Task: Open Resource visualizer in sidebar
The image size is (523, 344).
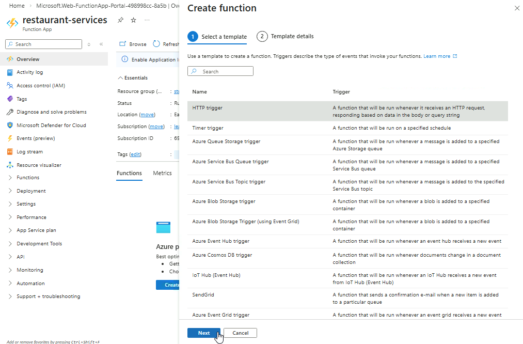Action: (x=39, y=165)
